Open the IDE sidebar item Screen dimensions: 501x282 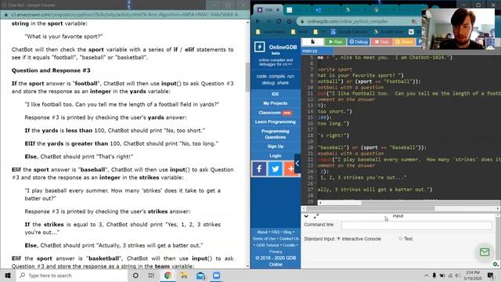(x=275, y=94)
